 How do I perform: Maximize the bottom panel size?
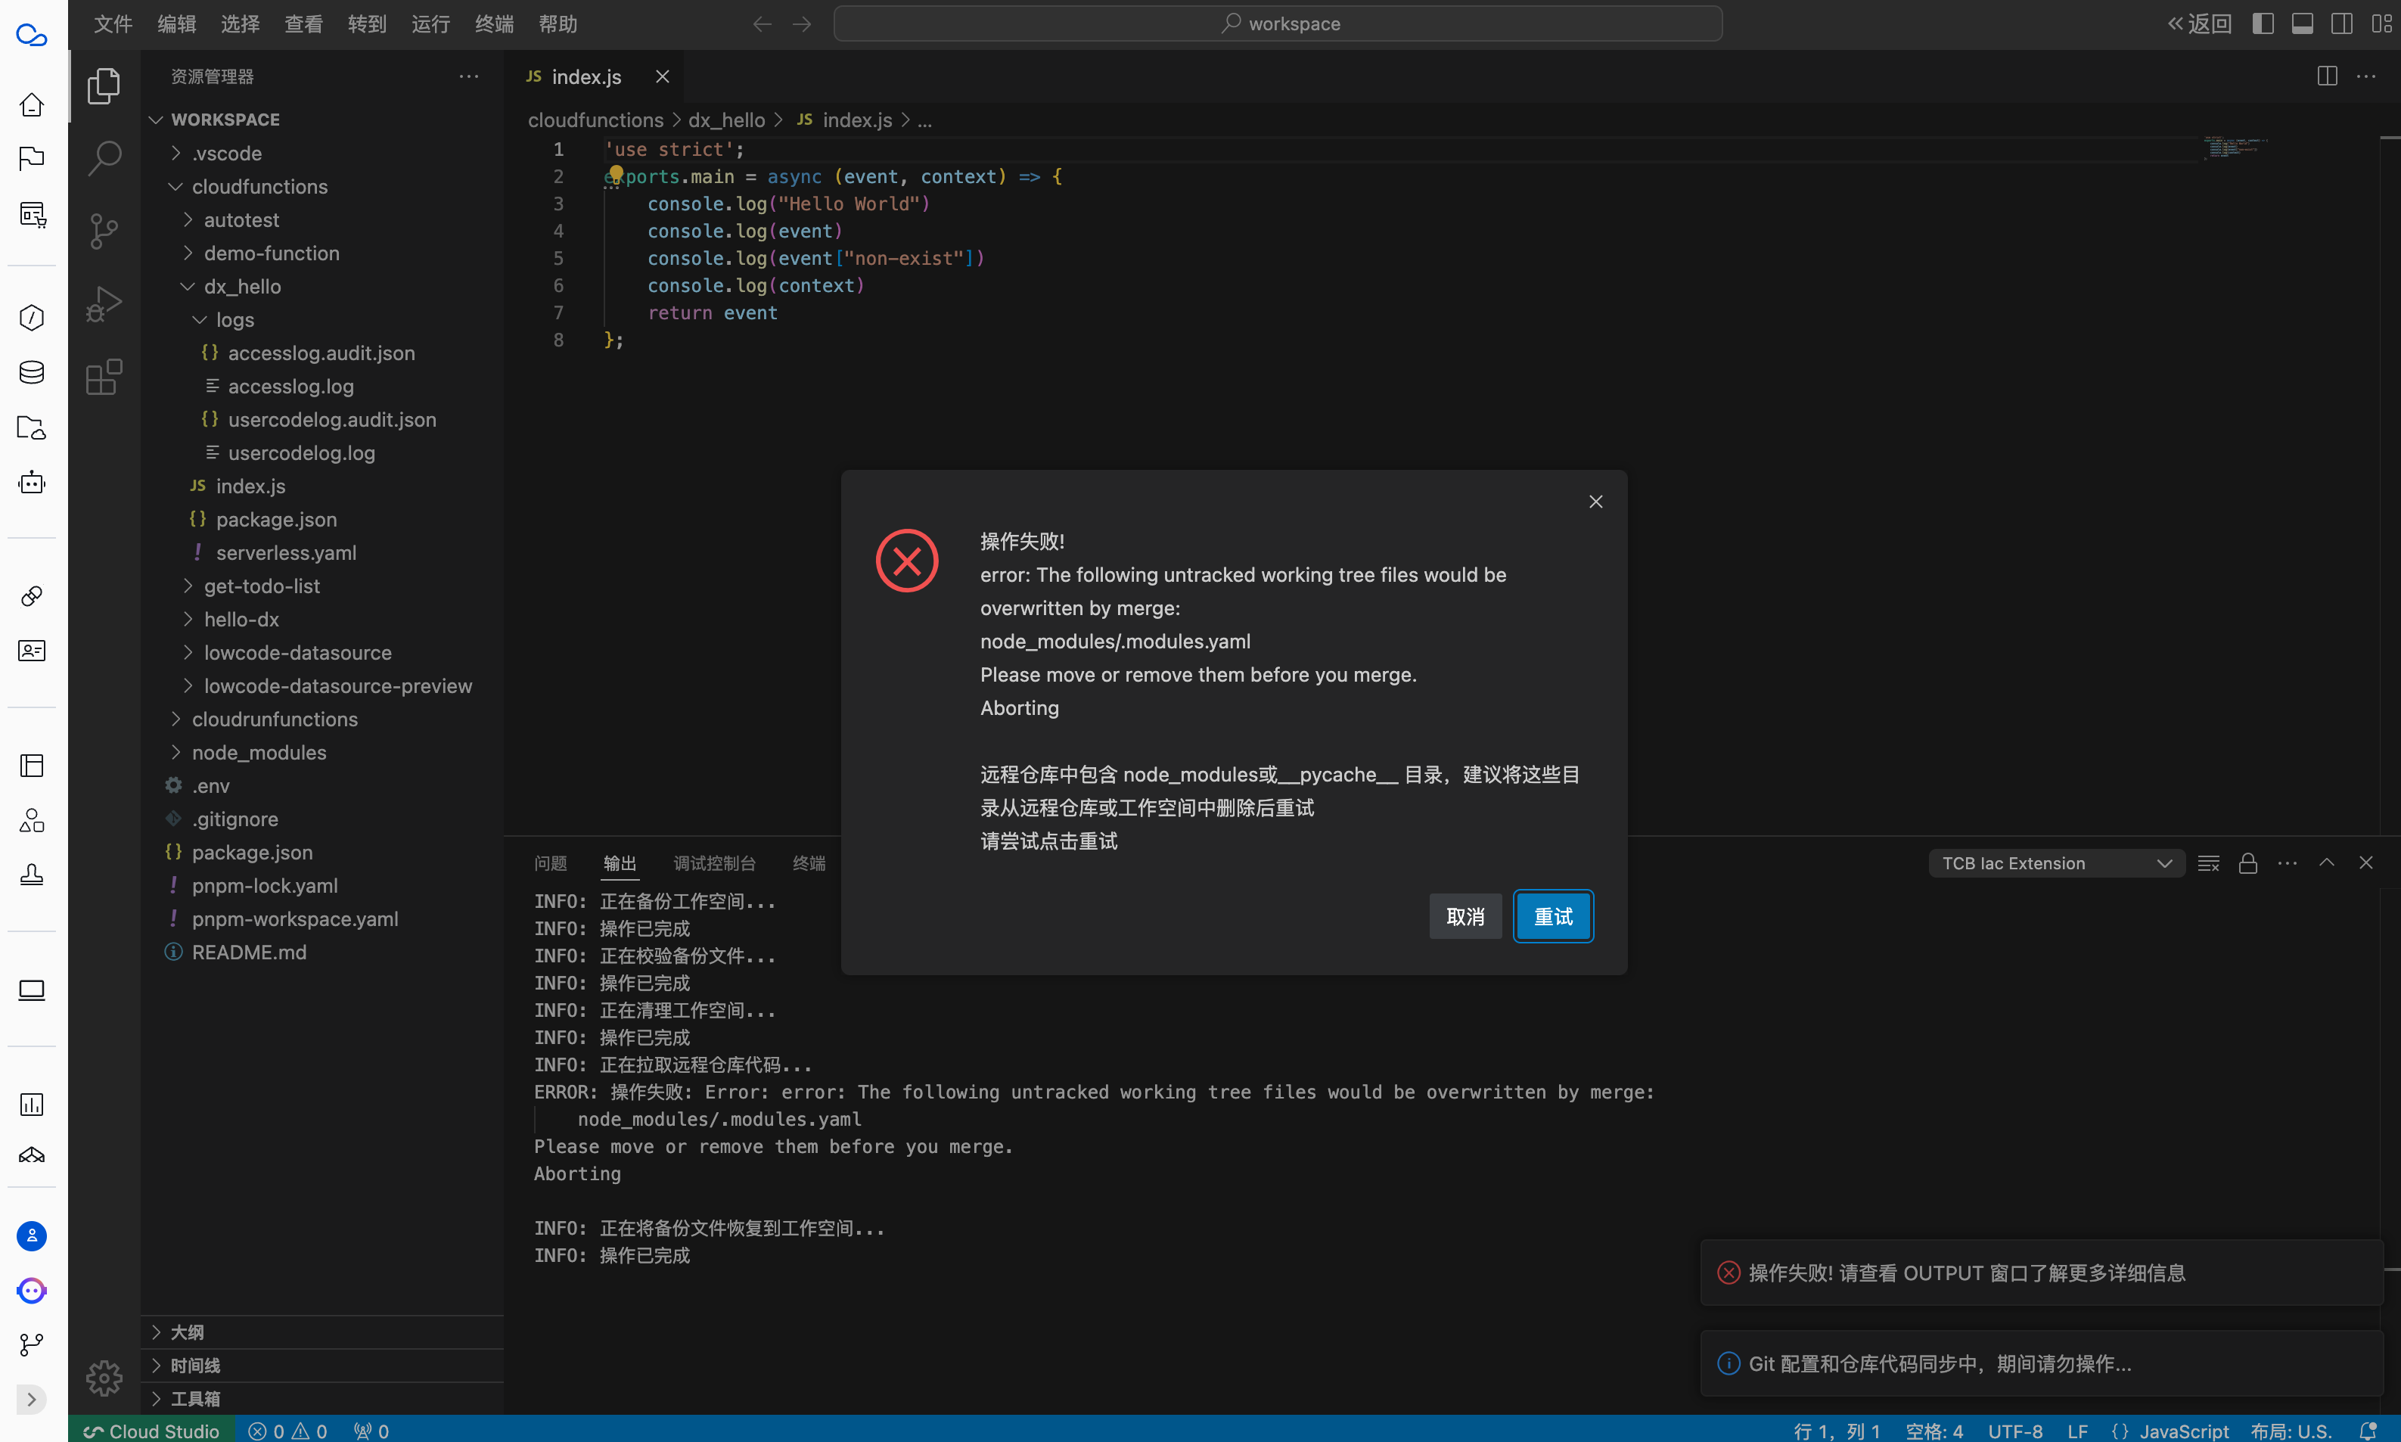[x=2327, y=863]
